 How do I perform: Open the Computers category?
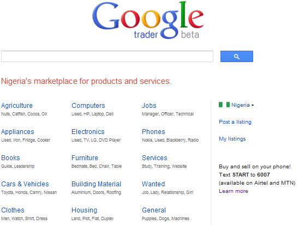[x=88, y=106]
